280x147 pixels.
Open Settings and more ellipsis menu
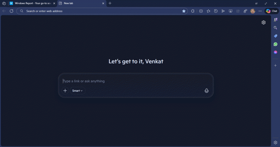[260, 11]
